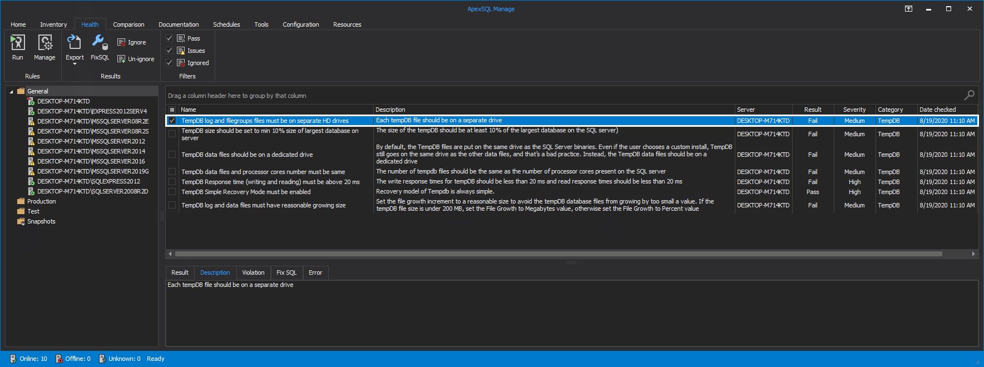The image size is (984, 367).
Task: Select the MSSQLSERVER08R2E instance
Action: point(93,121)
